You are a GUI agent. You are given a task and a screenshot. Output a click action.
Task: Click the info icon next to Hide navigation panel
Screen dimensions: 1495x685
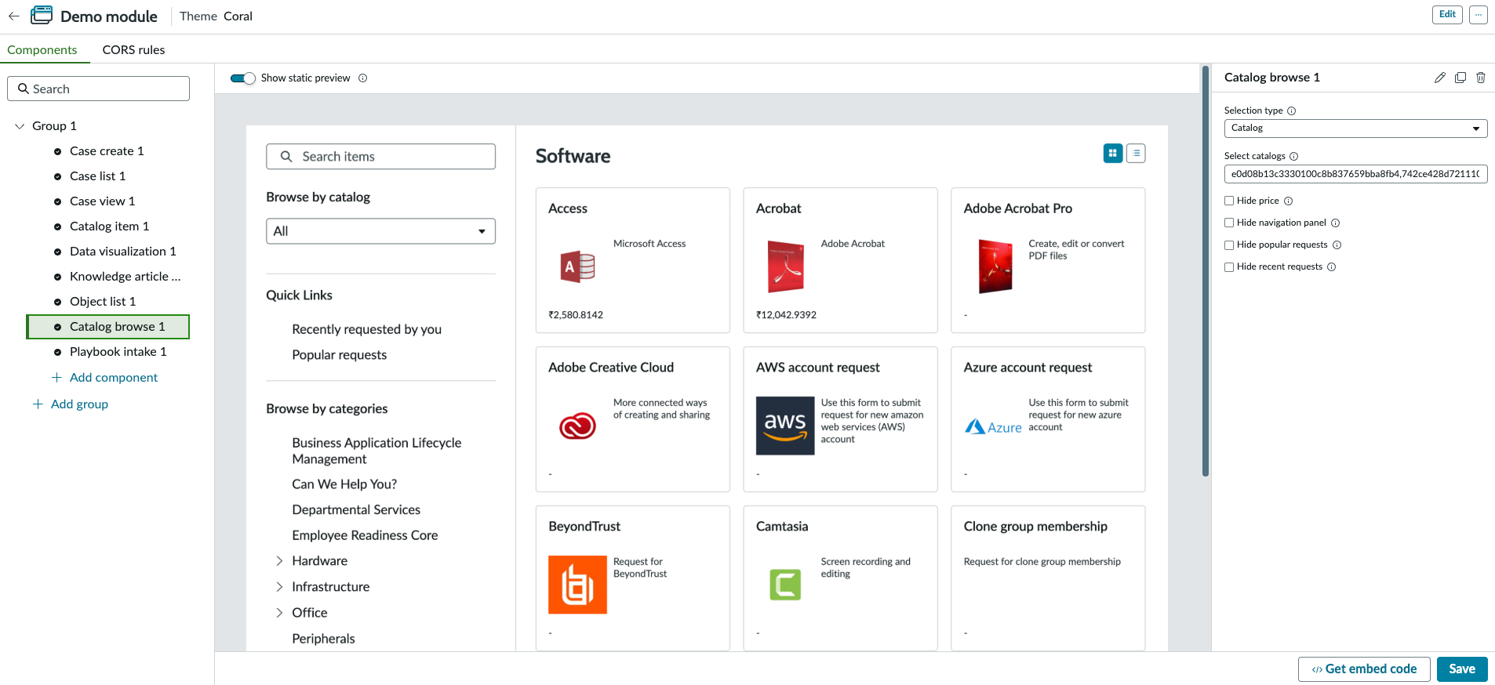tap(1335, 223)
